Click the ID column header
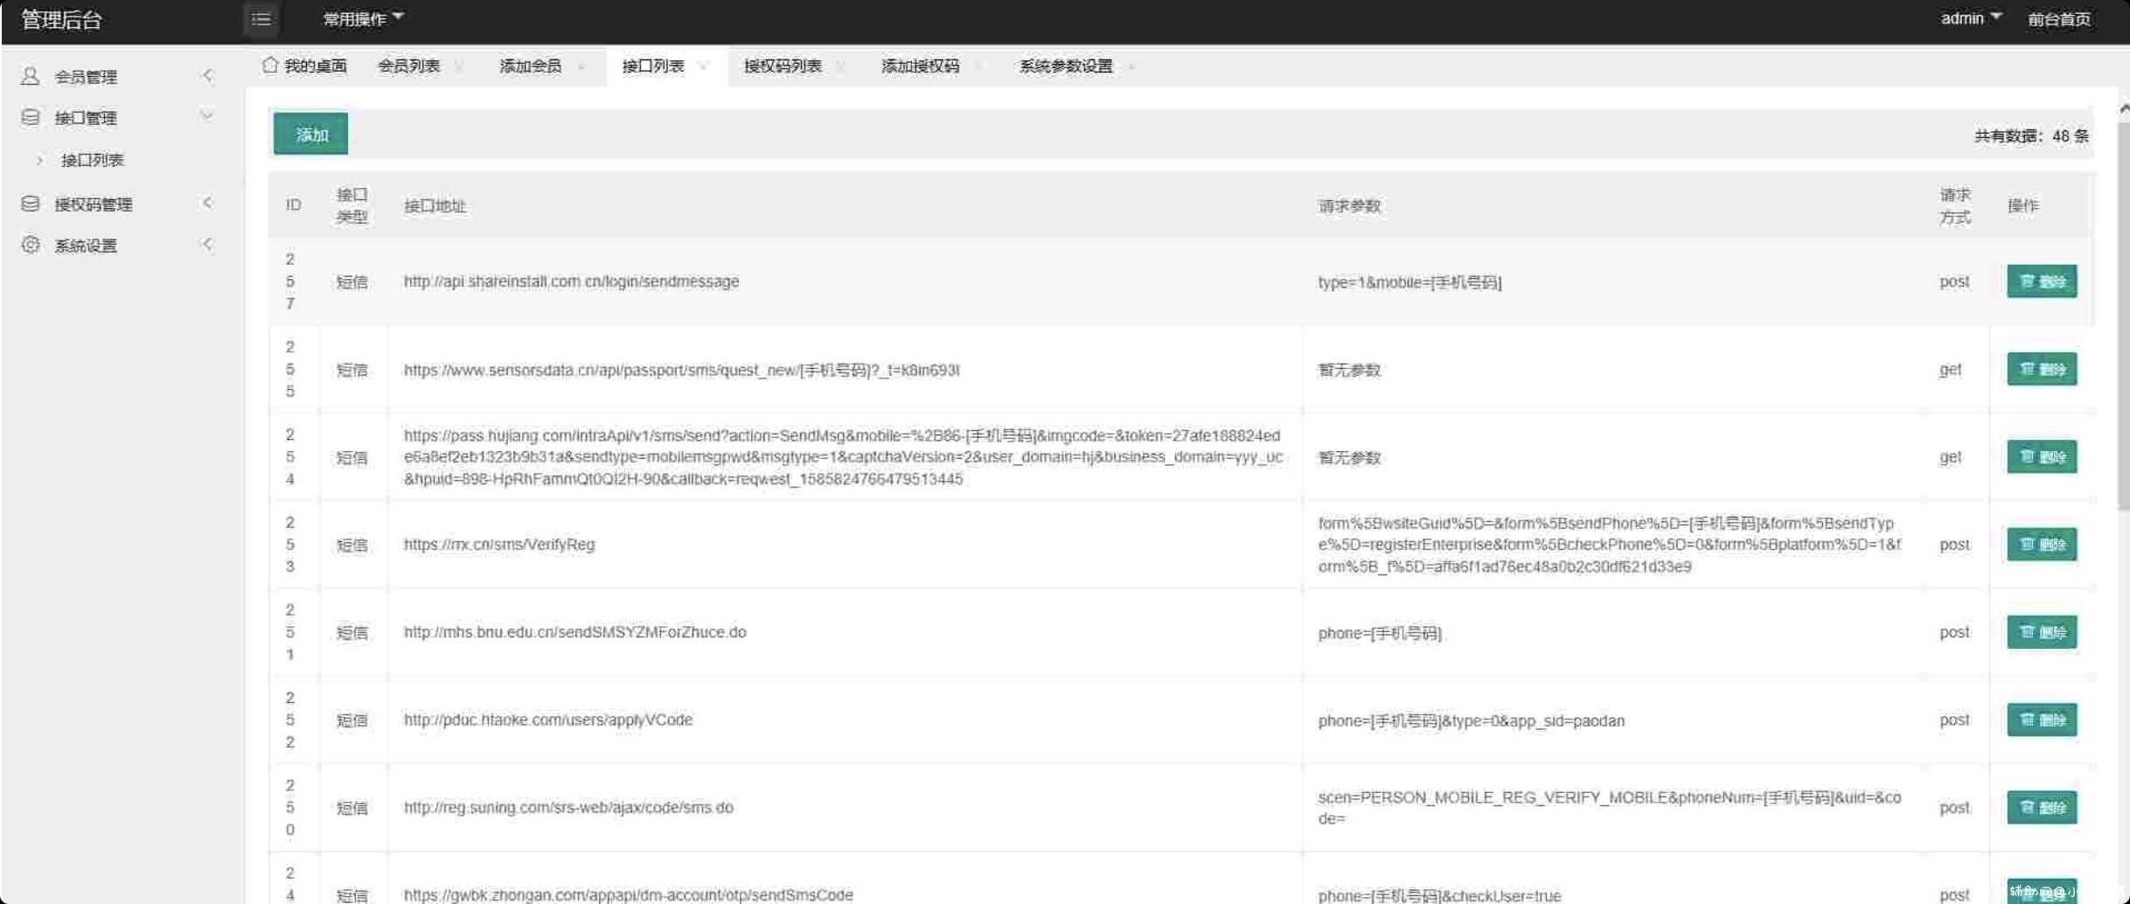The image size is (2130, 904). (293, 205)
